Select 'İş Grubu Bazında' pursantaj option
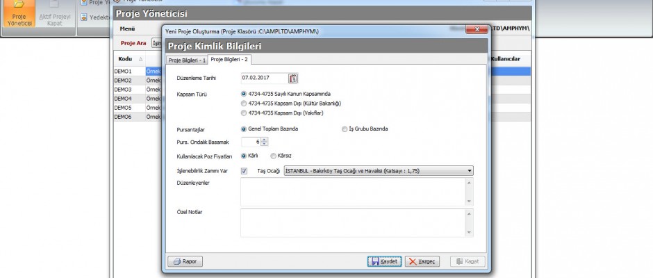The width and height of the screenshot is (653, 278). pyautogui.click(x=345, y=129)
